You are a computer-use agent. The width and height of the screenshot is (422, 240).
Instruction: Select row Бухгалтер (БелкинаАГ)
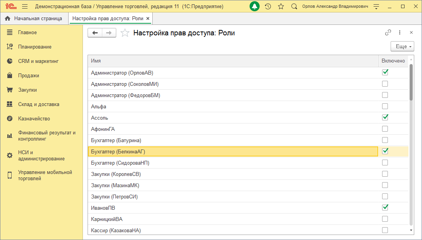(x=233, y=151)
